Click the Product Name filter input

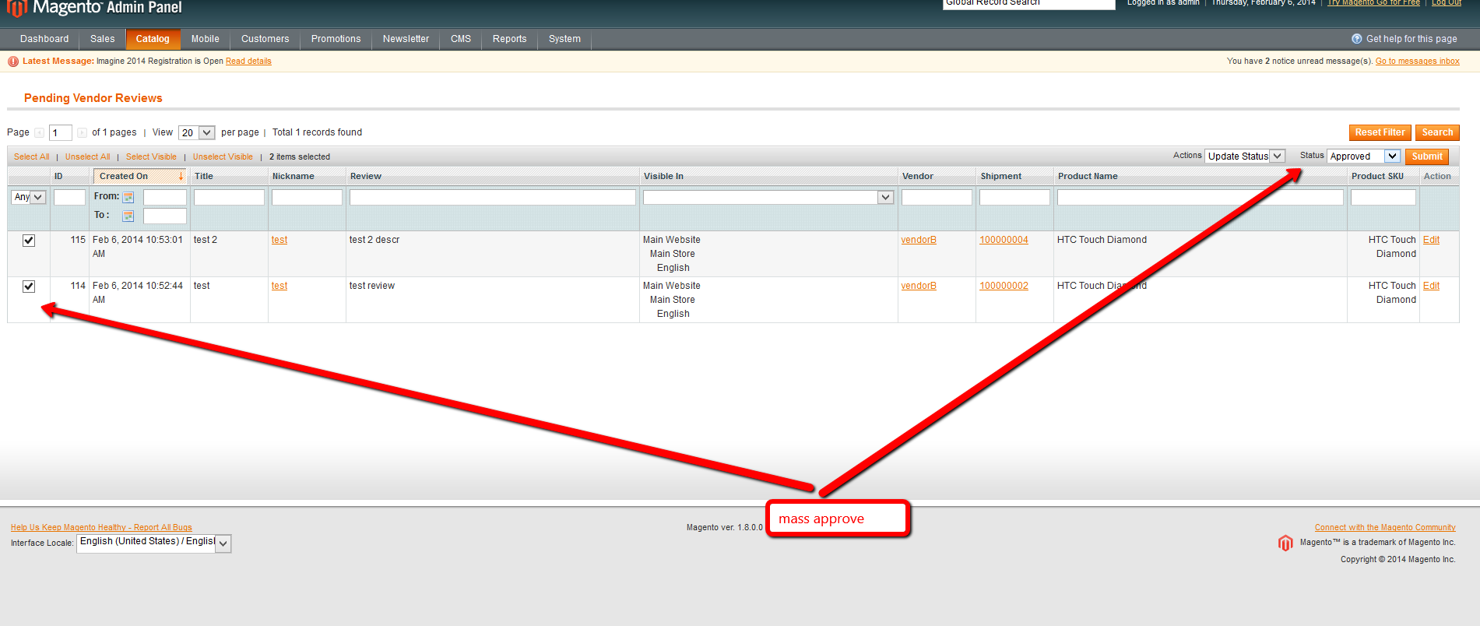[x=1201, y=198]
